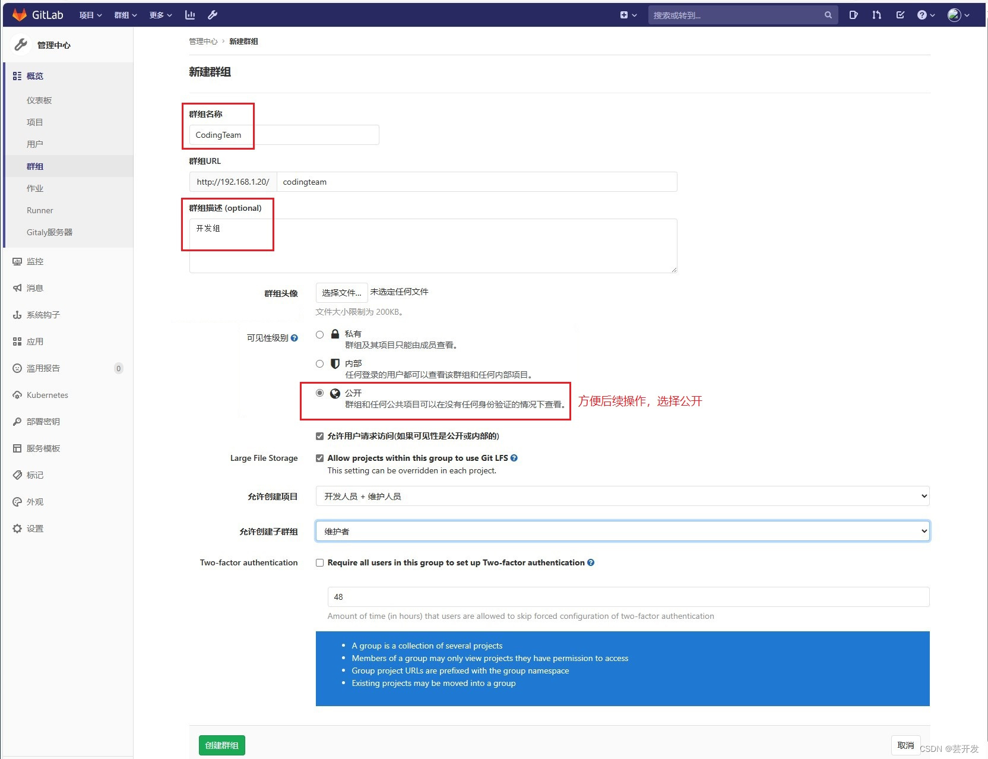Click the Monitoring sidebar icon
Image resolution: width=988 pixels, height=759 pixels.
point(17,261)
